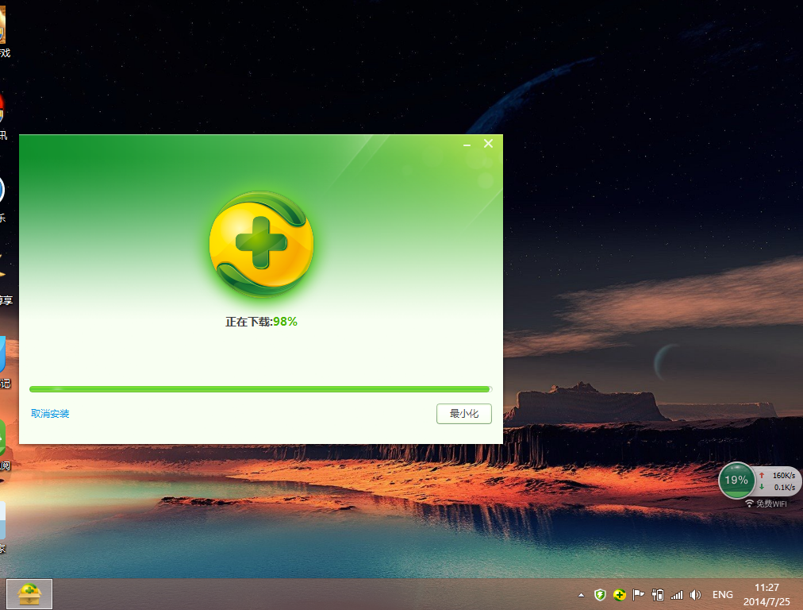
Task: Click the 19% memory ball widget
Action: (x=736, y=481)
